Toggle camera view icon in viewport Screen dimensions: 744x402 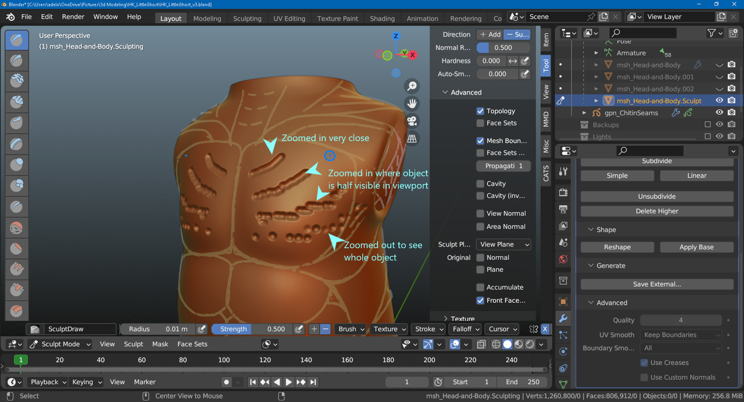click(x=412, y=121)
